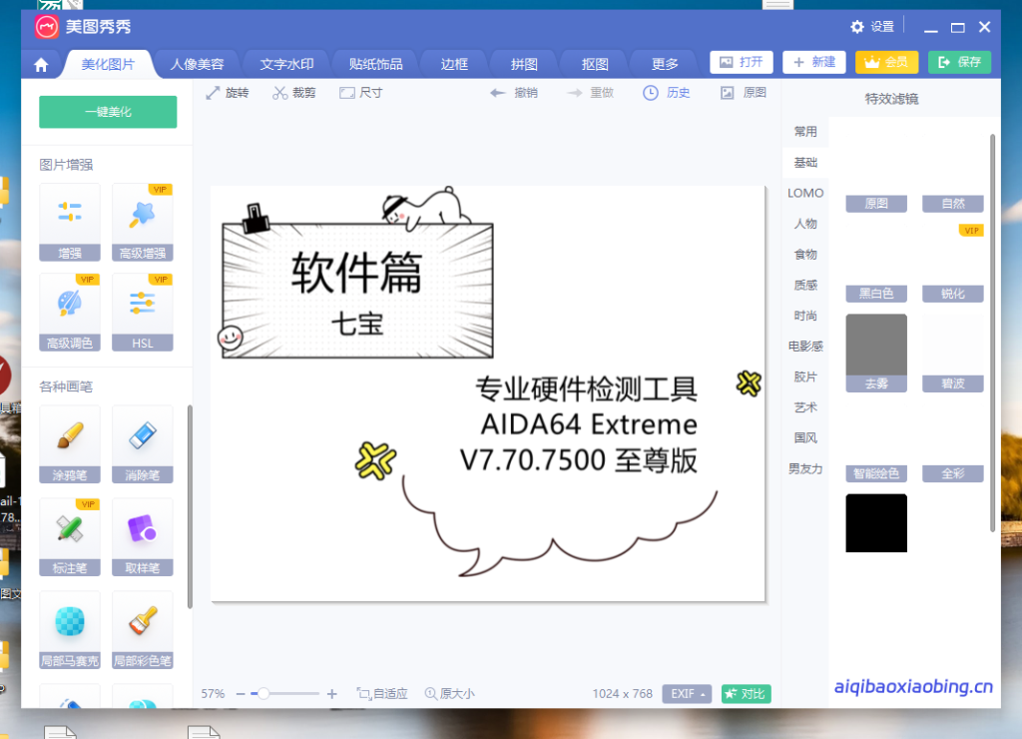This screenshot has width=1022, height=739.
Task: Open the home screen icon
Action: tap(41, 65)
